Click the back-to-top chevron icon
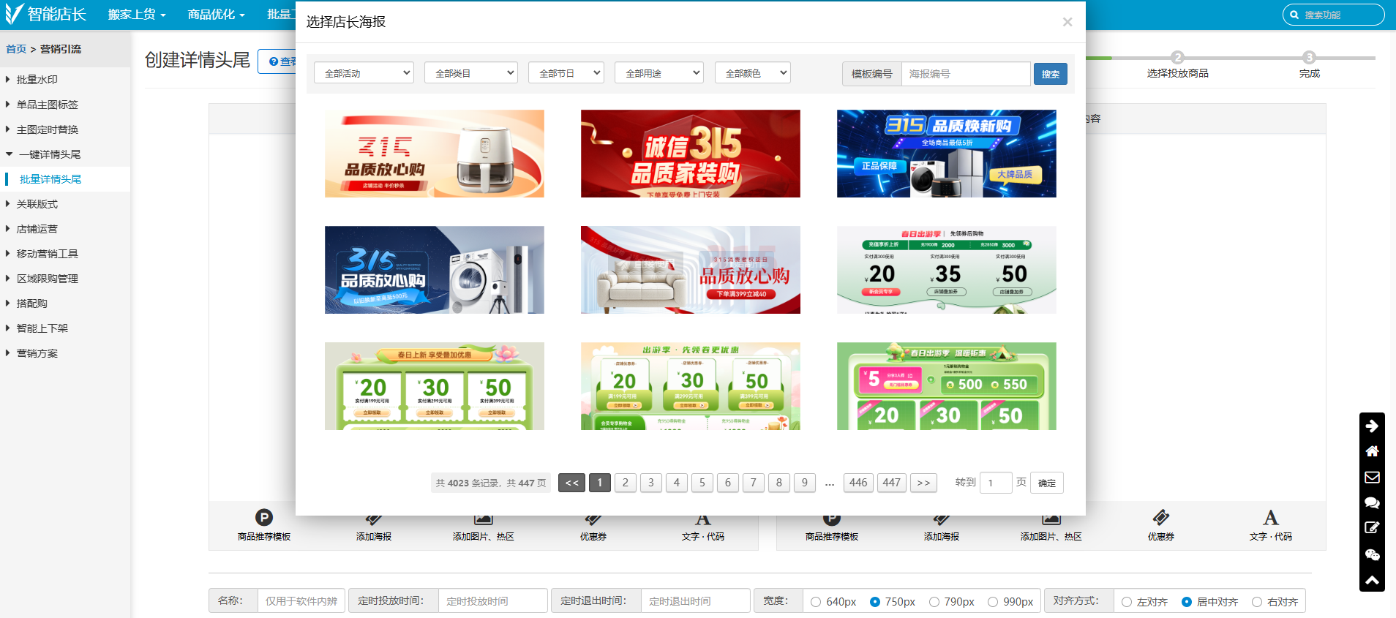1396x618 pixels. tap(1372, 580)
